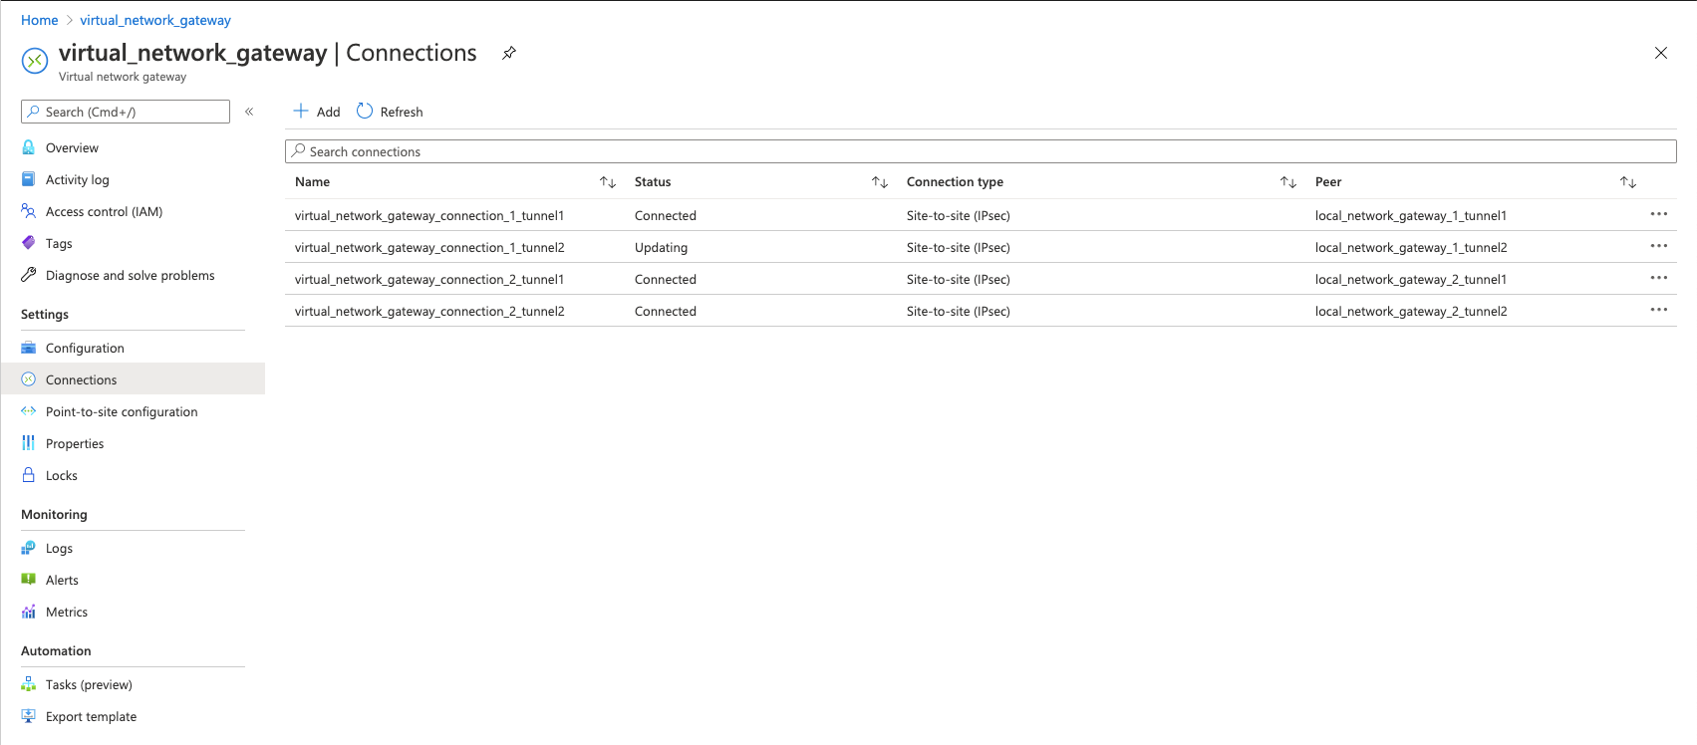The height and width of the screenshot is (745, 1697).
Task: Open more options for connection_2_tunnel1 row
Action: [1658, 278]
